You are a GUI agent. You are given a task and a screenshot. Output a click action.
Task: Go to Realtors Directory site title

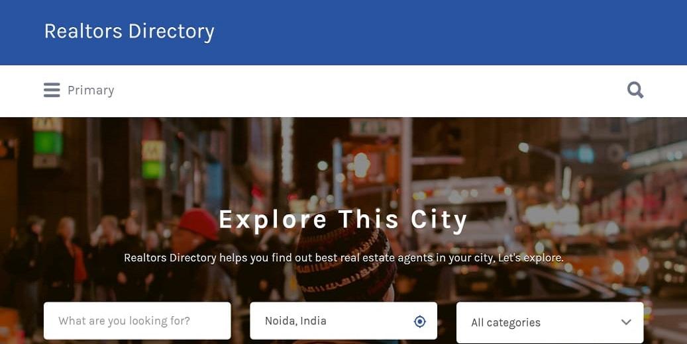129,32
